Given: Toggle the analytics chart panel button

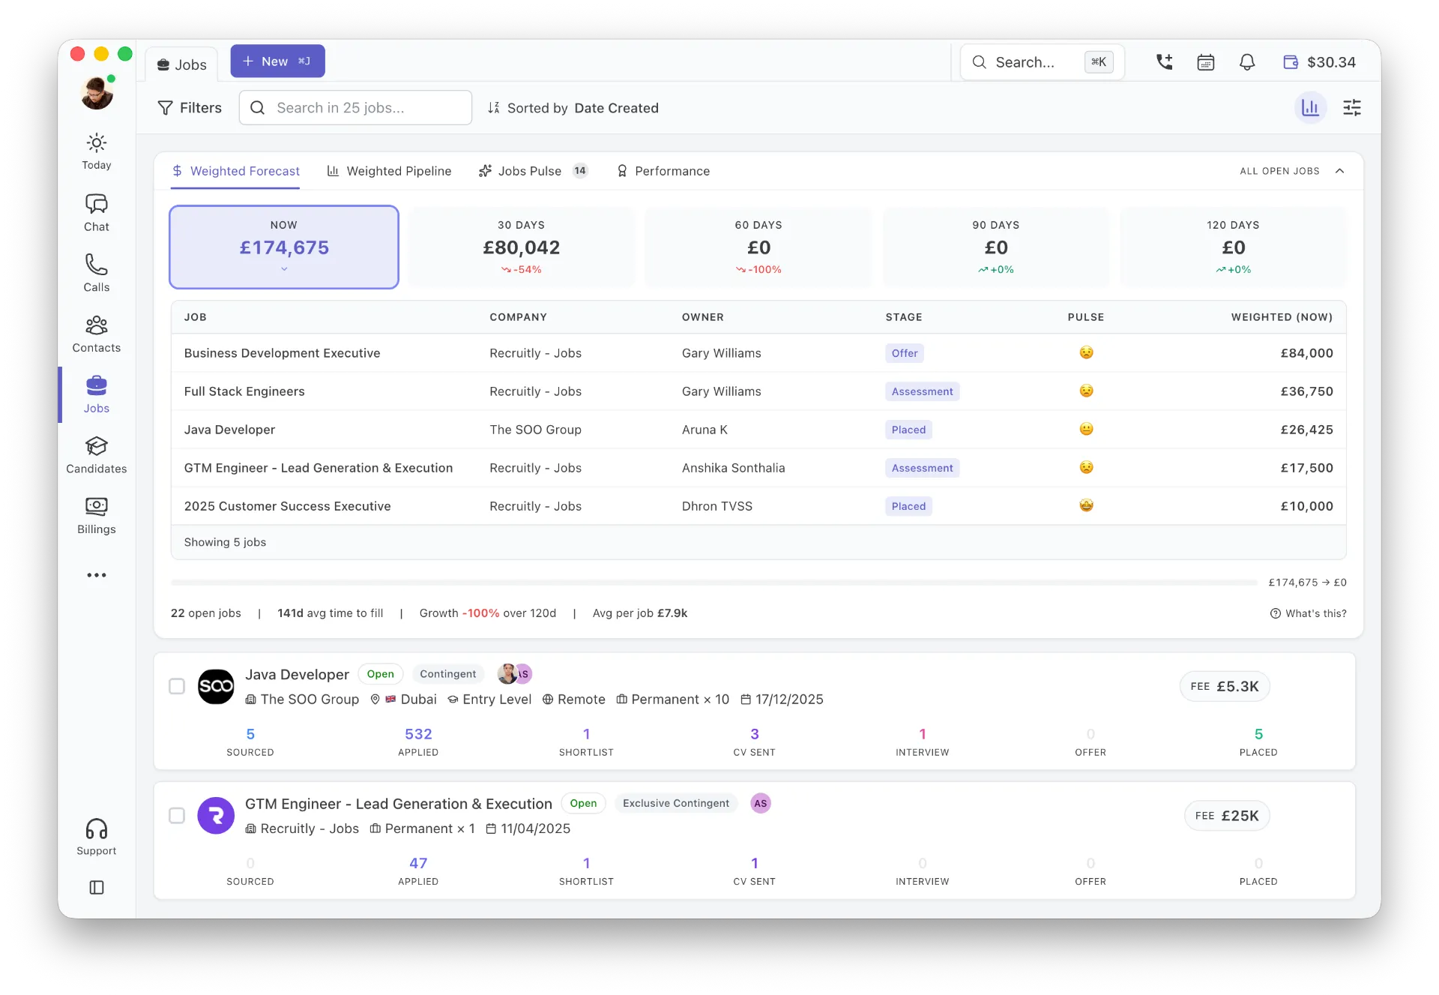Looking at the screenshot, I should tap(1310, 108).
